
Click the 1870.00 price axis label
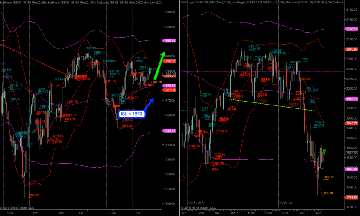169,101
